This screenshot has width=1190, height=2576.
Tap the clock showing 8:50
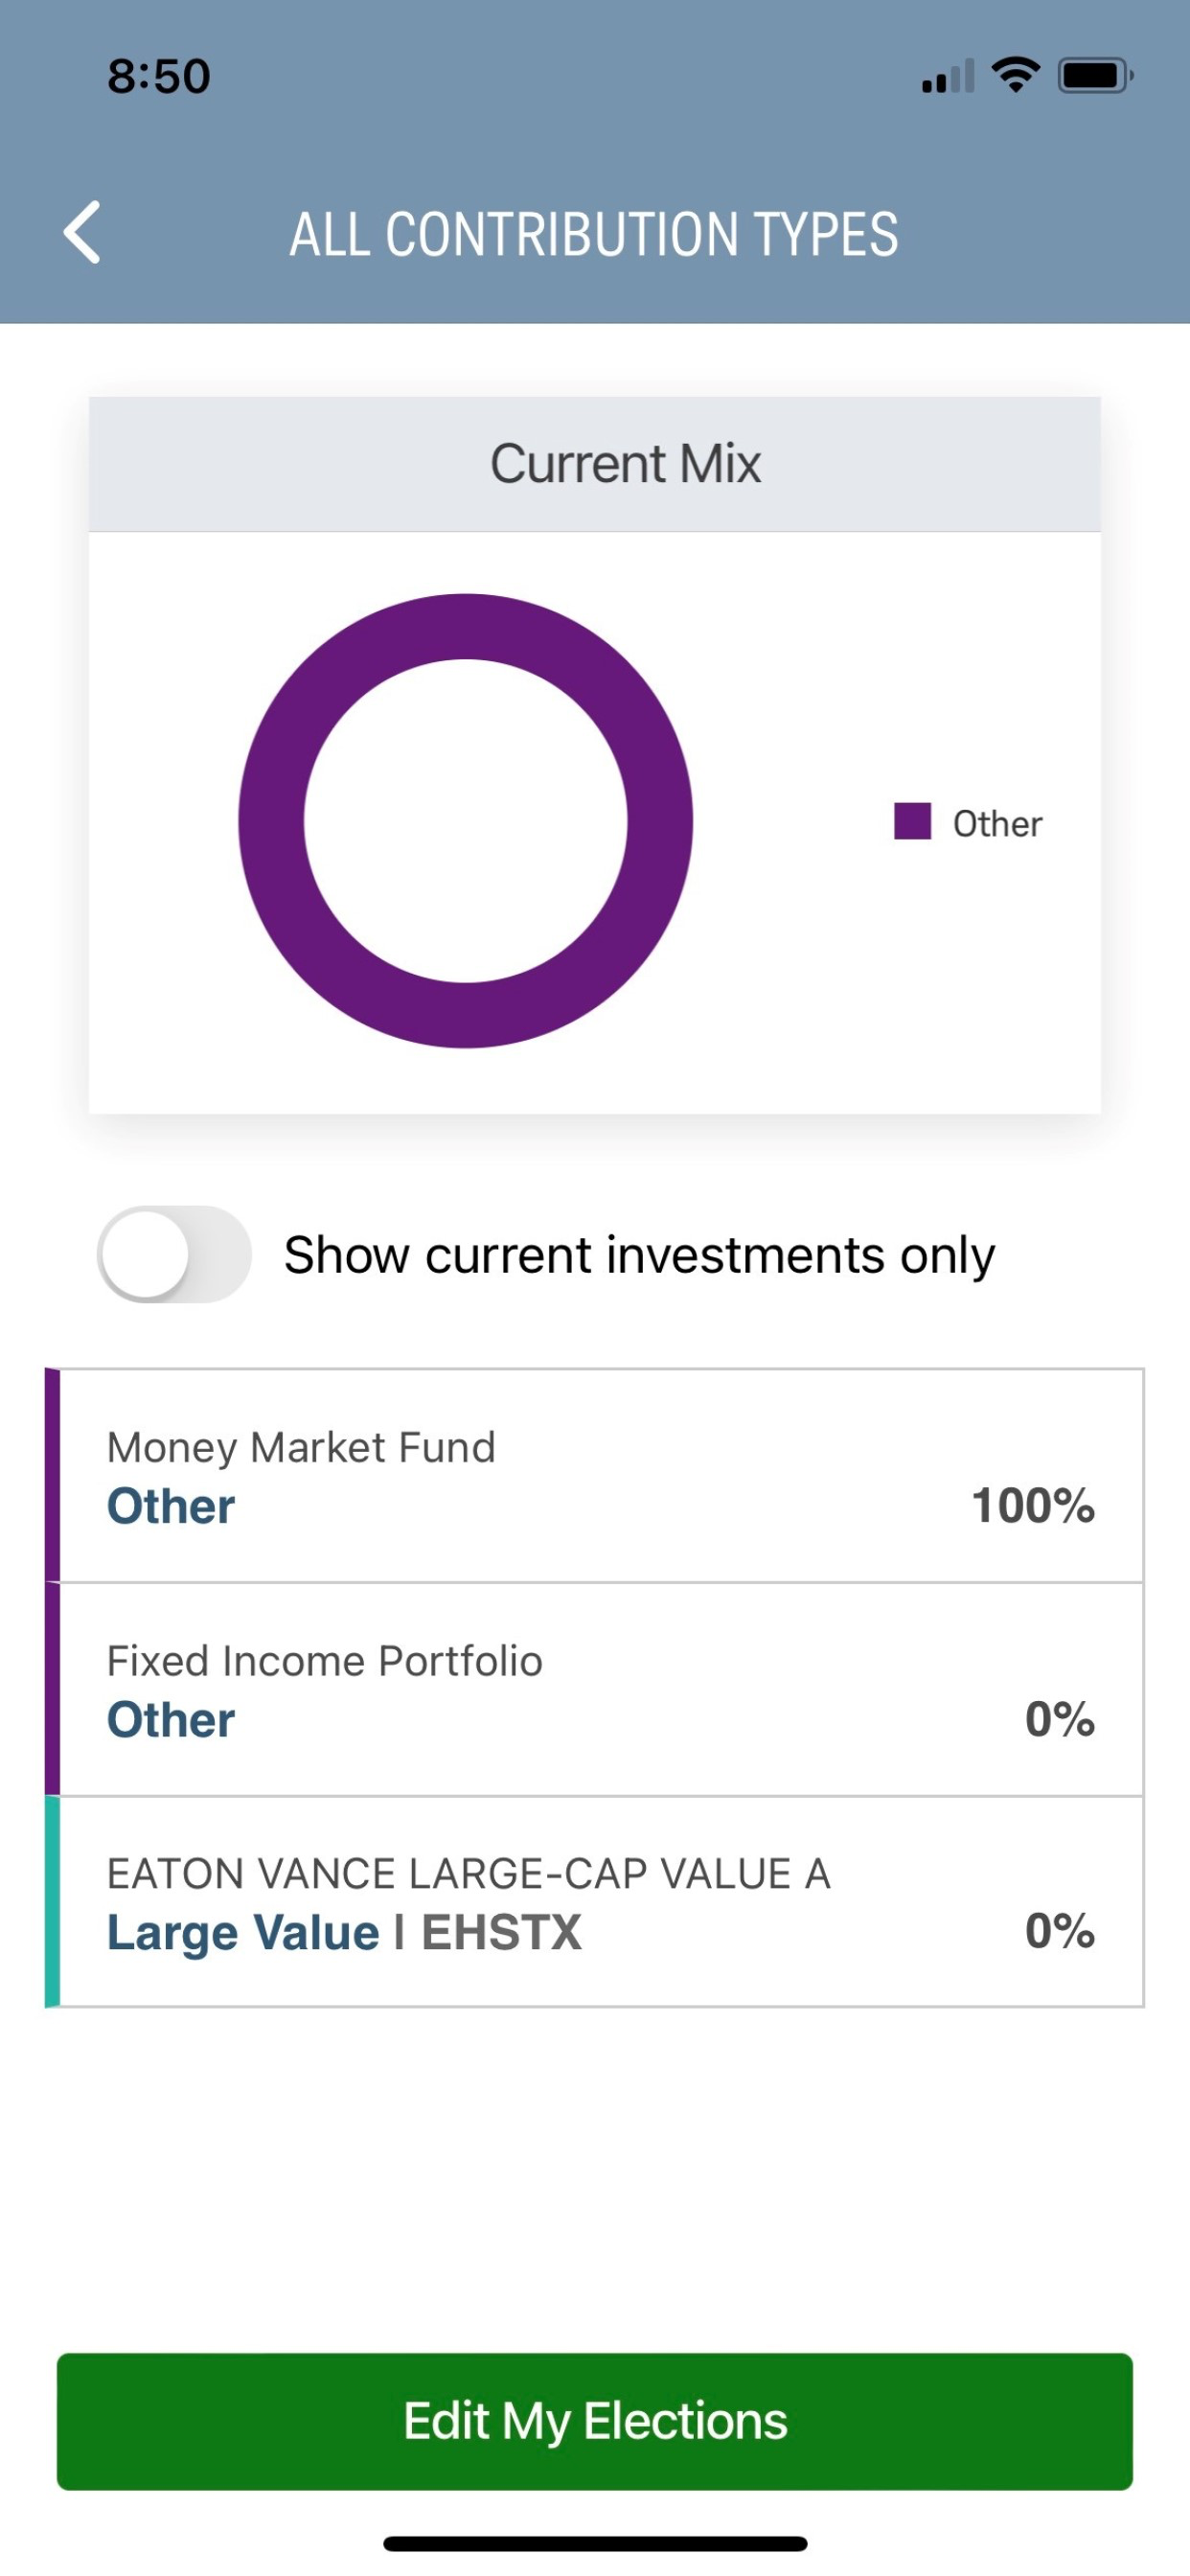tap(159, 77)
